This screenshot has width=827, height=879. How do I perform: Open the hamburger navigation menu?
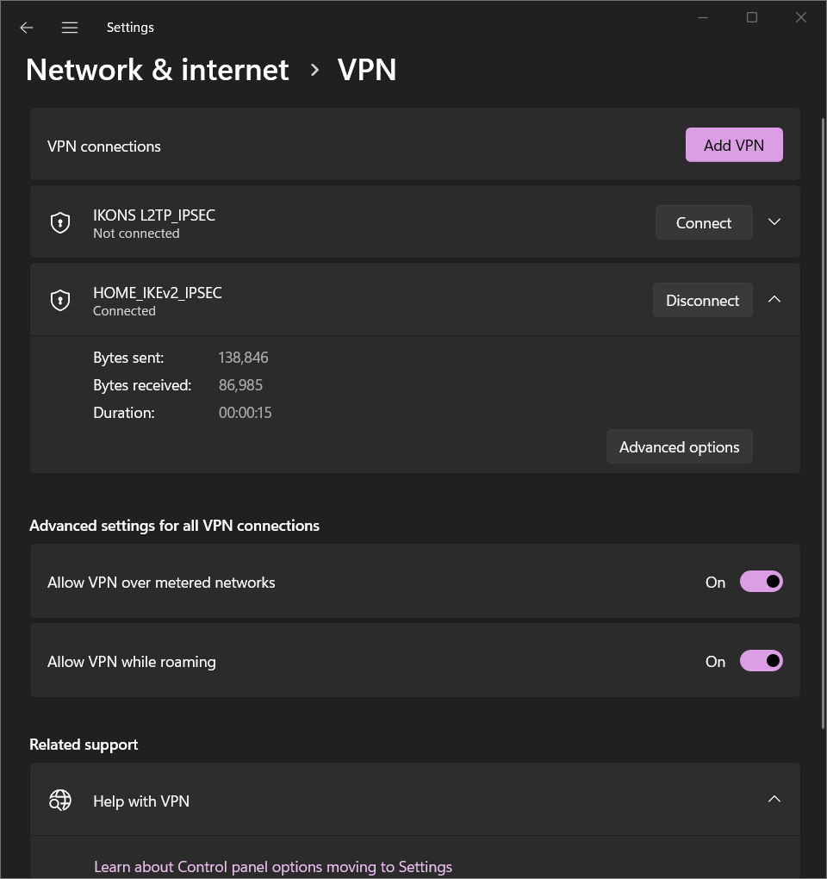point(70,28)
